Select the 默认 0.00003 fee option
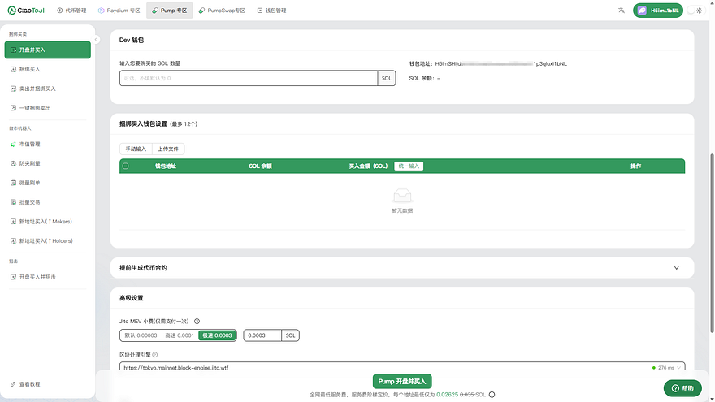Screen dimensions: 715x402 point(141,335)
